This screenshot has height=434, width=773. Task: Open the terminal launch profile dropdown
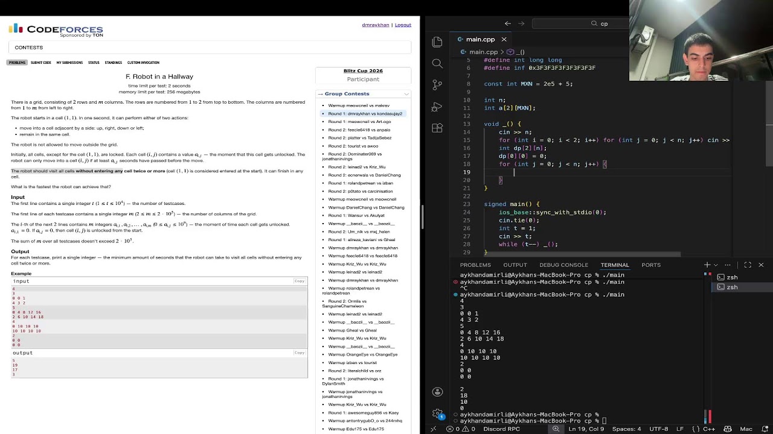[716, 265]
